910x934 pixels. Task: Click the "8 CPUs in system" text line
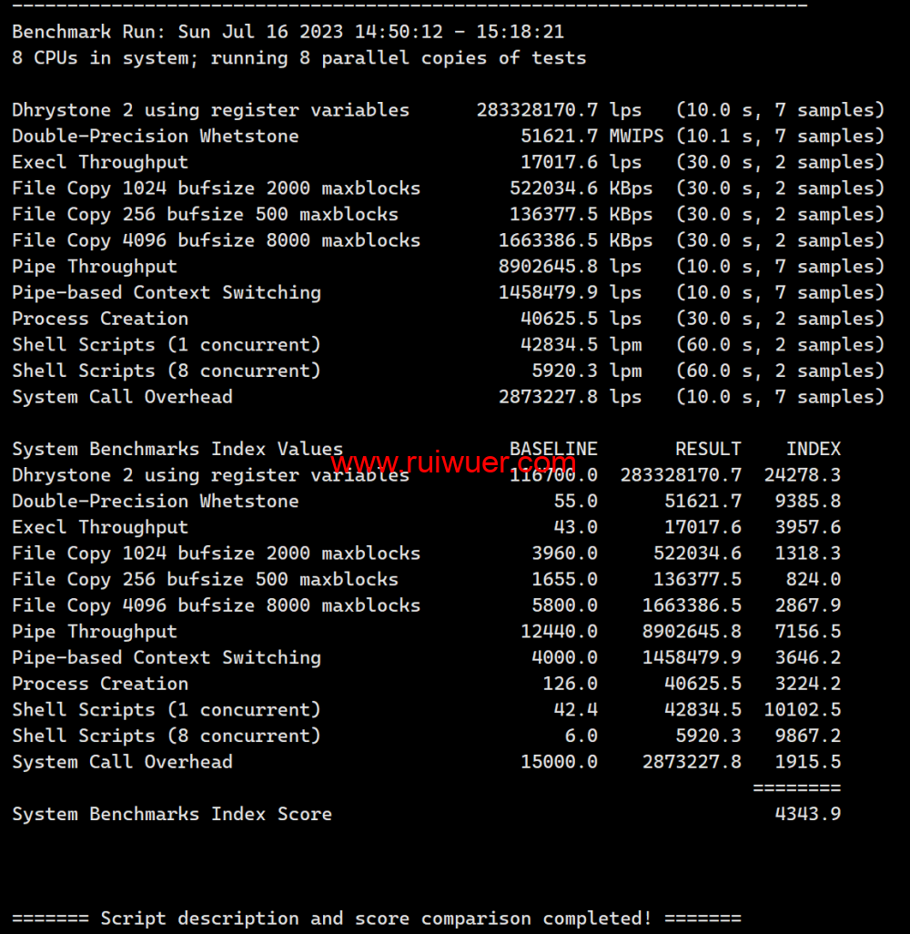298,58
